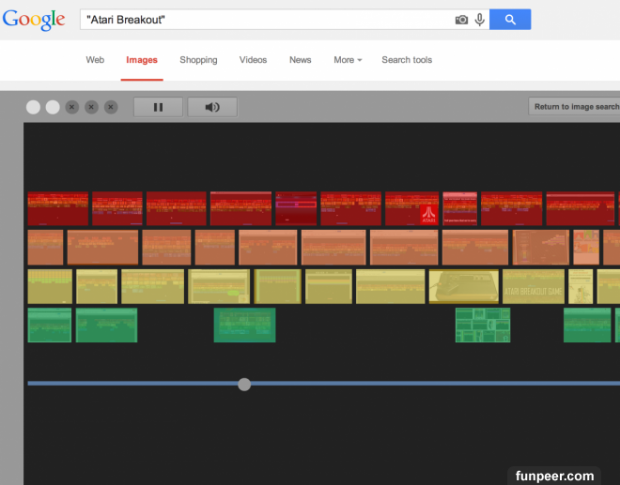Expand the More dropdown menu

click(348, 60)
